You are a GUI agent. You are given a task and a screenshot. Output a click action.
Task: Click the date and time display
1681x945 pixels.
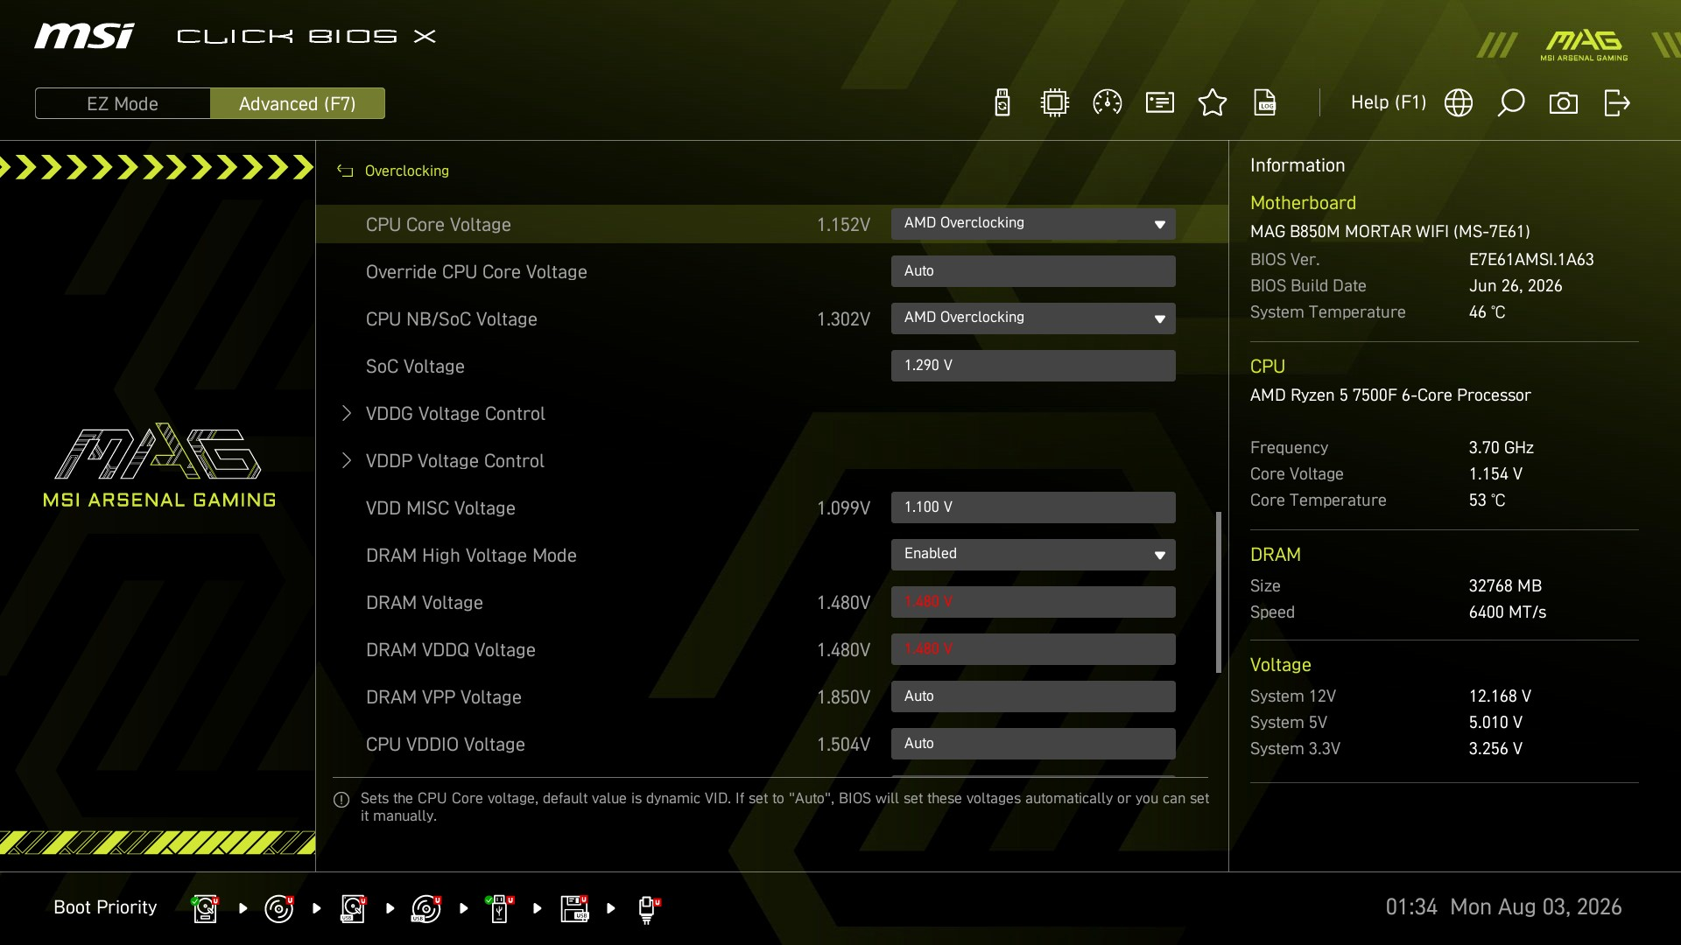point(1503,907)
